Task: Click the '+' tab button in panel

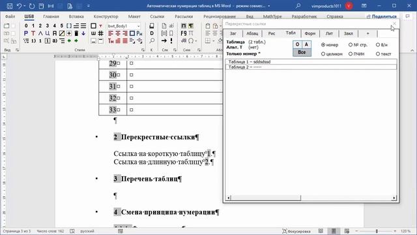Action: click(367, 33)
